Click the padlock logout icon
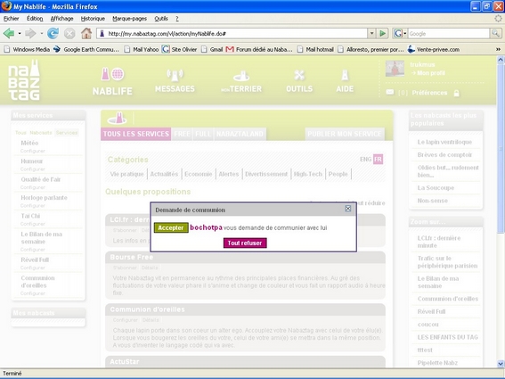Viewport: 505px width, 379px height. 456,94
